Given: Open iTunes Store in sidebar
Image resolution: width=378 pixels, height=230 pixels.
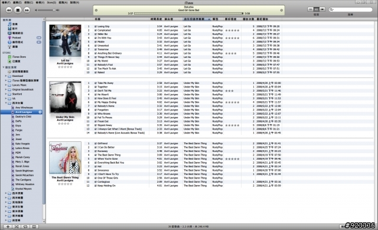Looking at the screenshot, I should (x=17, y=57).
